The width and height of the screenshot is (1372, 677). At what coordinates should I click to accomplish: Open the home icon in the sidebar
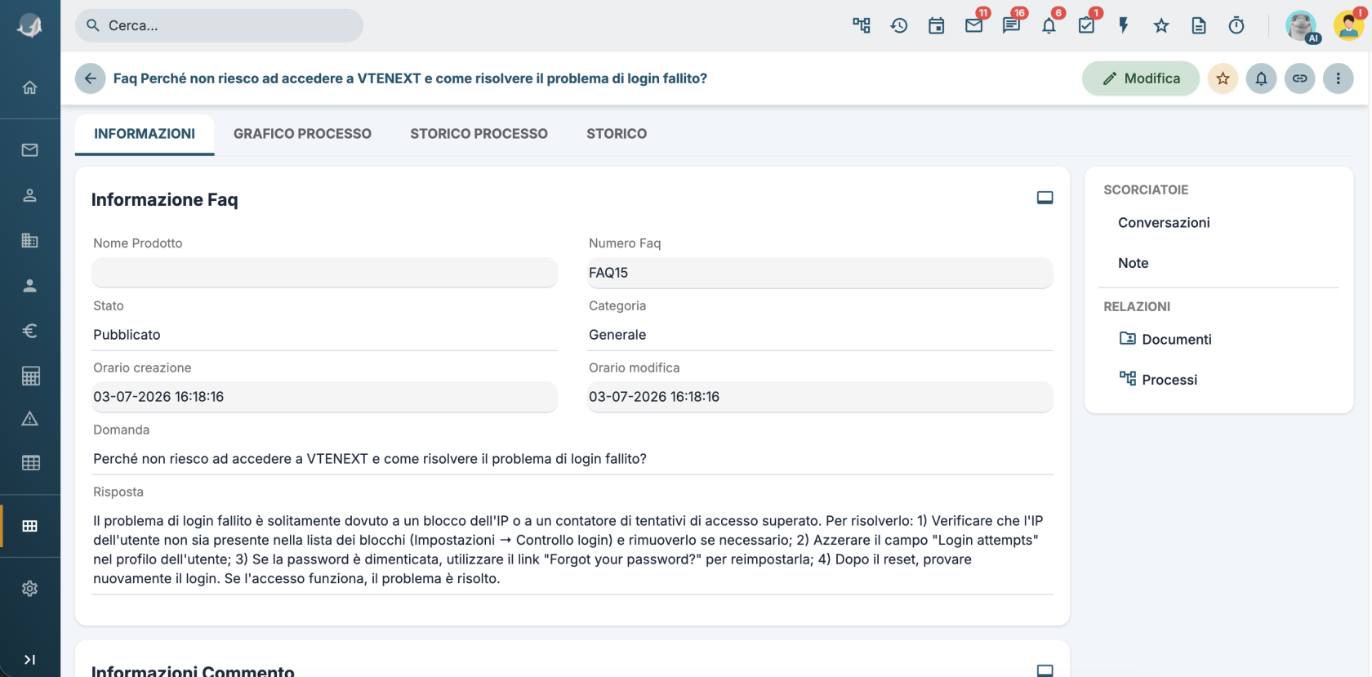click(30, 87)
